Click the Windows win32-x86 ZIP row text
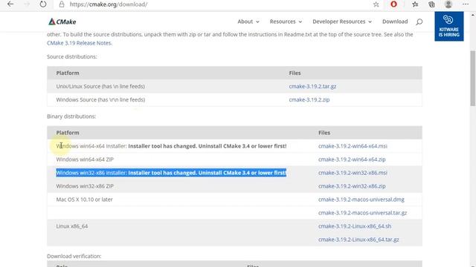The width and height of the screenshot is (476, 267). [x=85, y=186]
